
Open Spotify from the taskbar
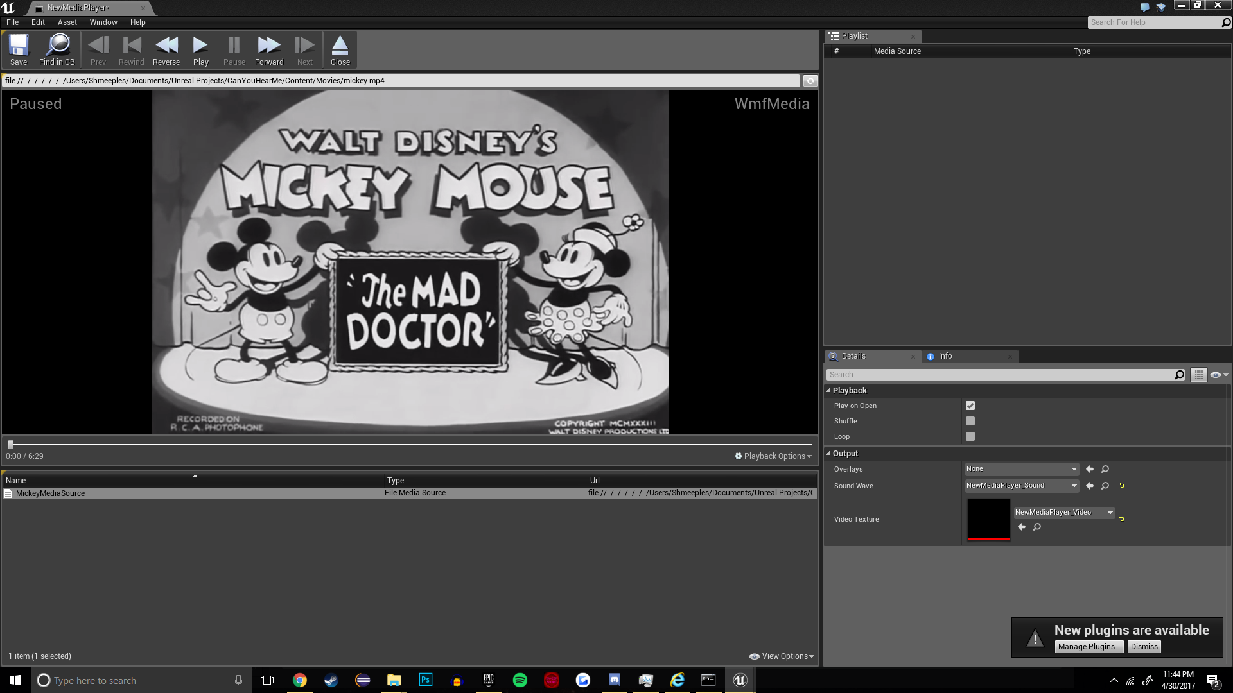520,680
